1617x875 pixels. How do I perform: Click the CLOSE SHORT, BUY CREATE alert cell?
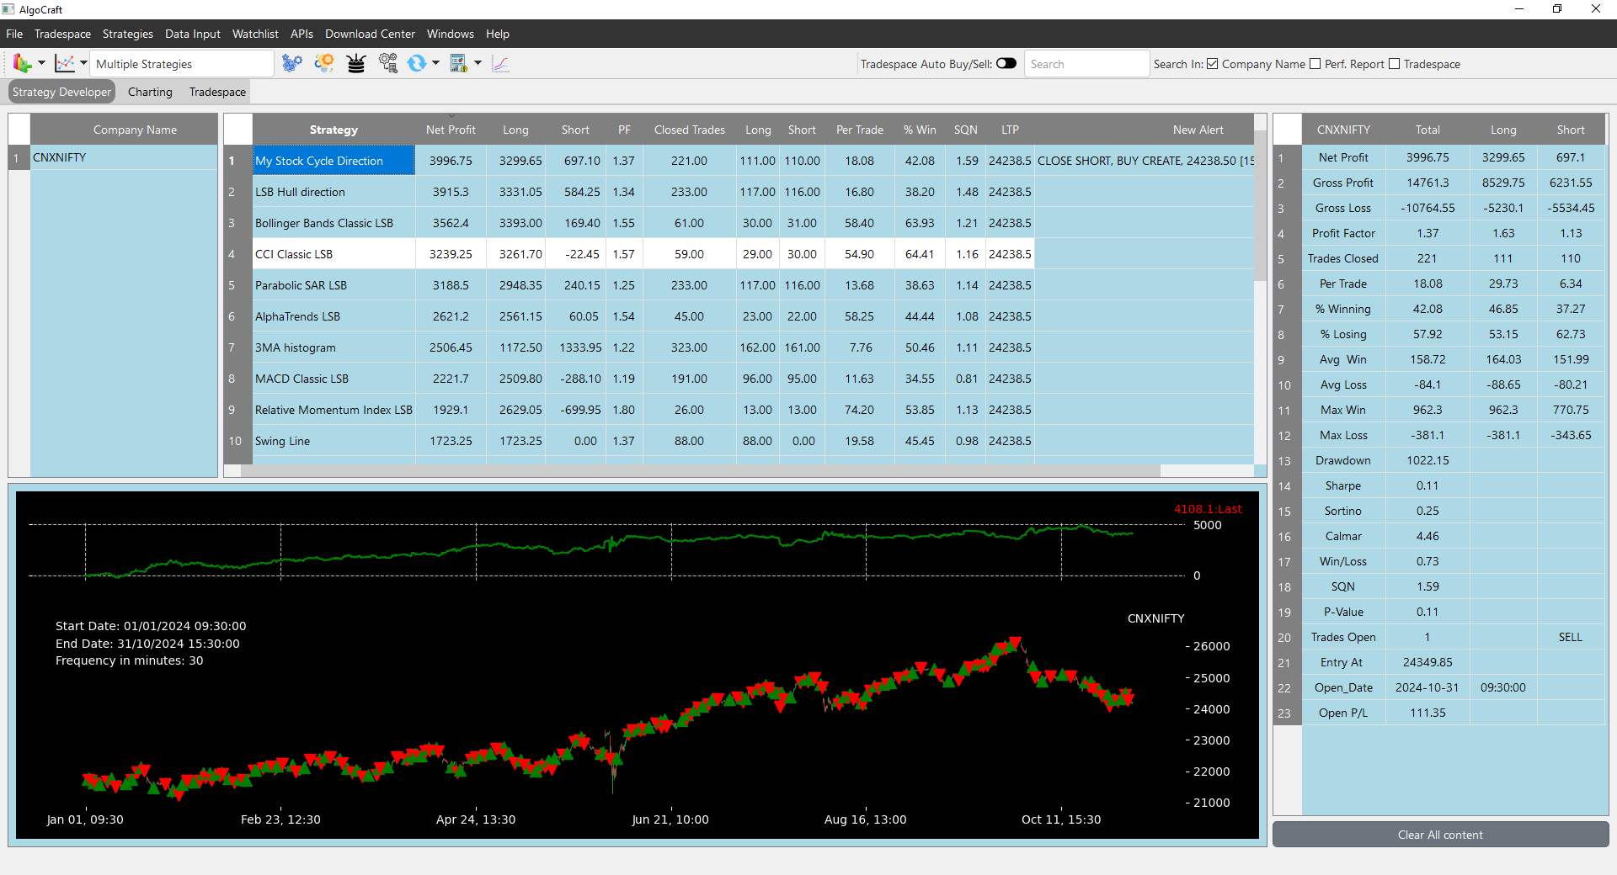1145,161
